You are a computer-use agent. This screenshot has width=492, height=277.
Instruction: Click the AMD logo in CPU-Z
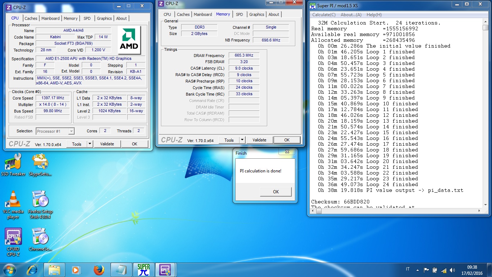(129, 40)
